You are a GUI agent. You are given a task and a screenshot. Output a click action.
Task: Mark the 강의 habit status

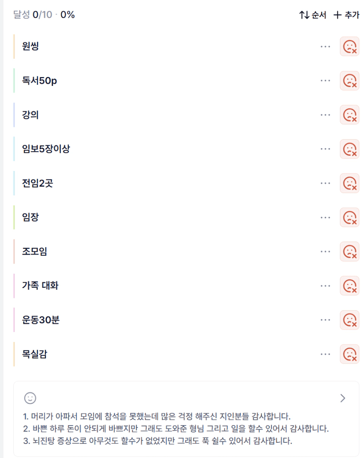349,115
